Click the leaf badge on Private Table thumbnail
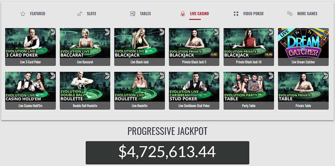335x166 pixels. (x=325, y=76)
